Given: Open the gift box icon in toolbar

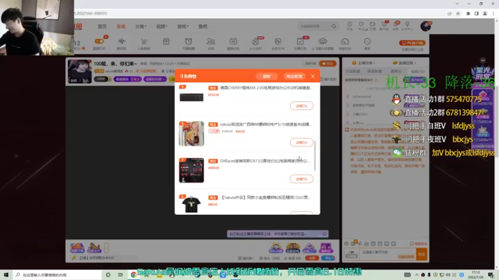Looking at the screenshot, I should tap(166, 41).
